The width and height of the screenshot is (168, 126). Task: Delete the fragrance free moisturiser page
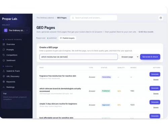[156, 80]
